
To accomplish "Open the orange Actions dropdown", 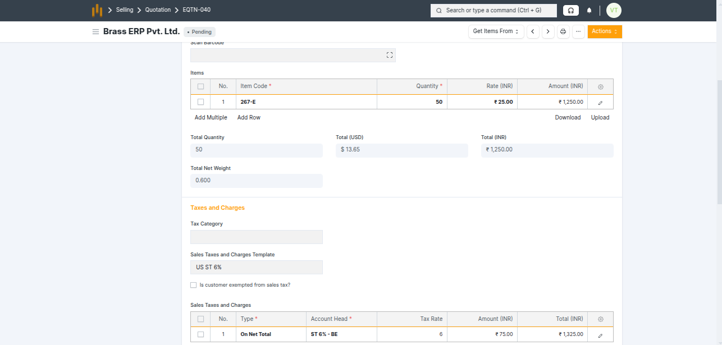I will click(604, 31).
